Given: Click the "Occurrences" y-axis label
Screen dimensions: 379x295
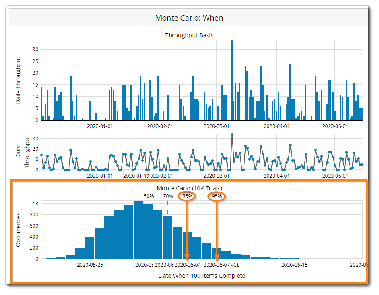Looking at the screenshot, I should (18, 229).
